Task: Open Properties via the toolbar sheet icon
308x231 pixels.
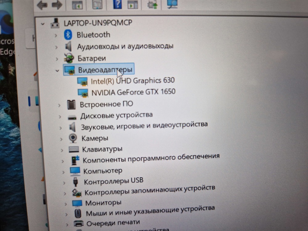Action: pyautogui.click(x=97, y=5)
